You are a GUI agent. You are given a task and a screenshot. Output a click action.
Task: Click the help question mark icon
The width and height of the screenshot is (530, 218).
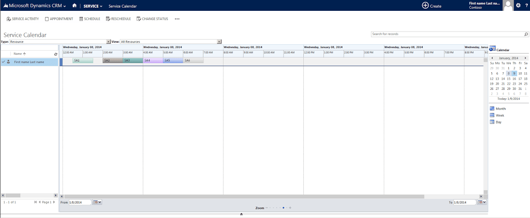(527, 6)
